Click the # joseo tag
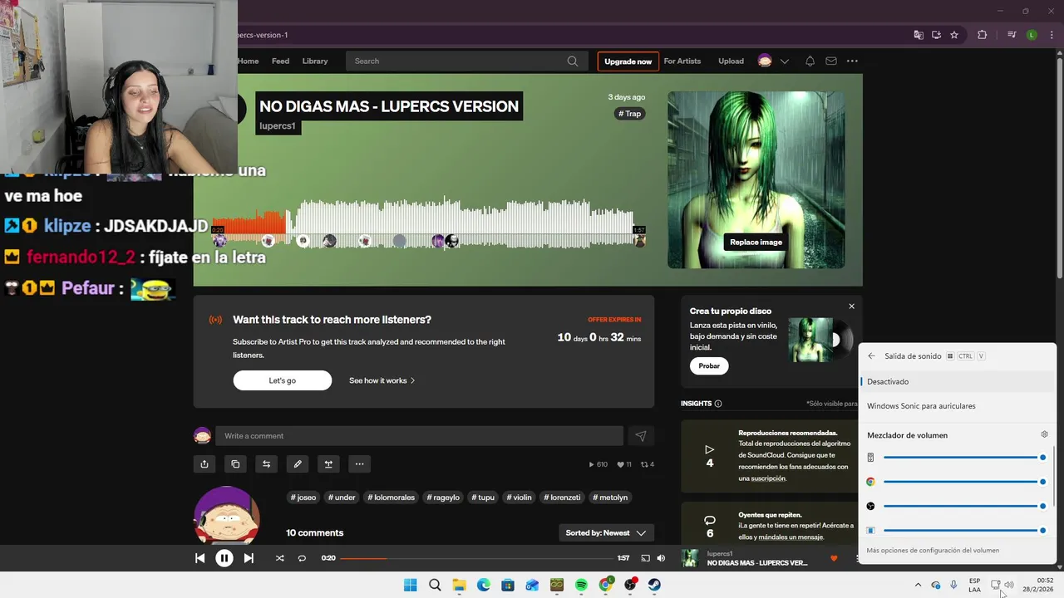1064x598 pixels. [303, 498]
